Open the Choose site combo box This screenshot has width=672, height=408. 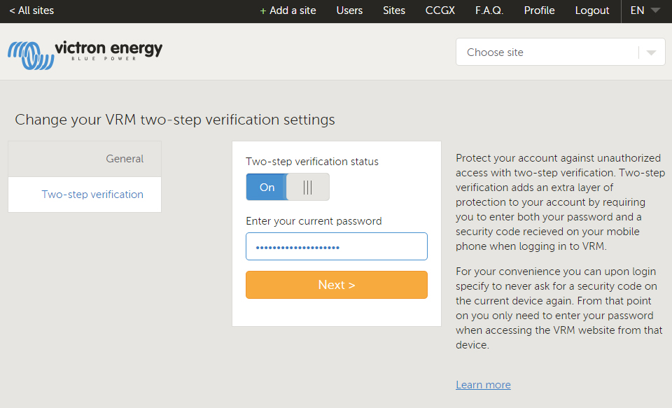pyautogui.click(x=546, y=52)
